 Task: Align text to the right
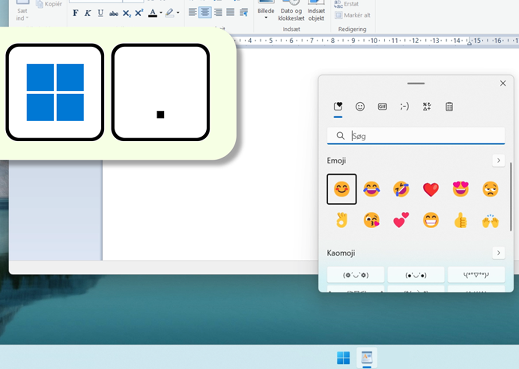[218, 12]
